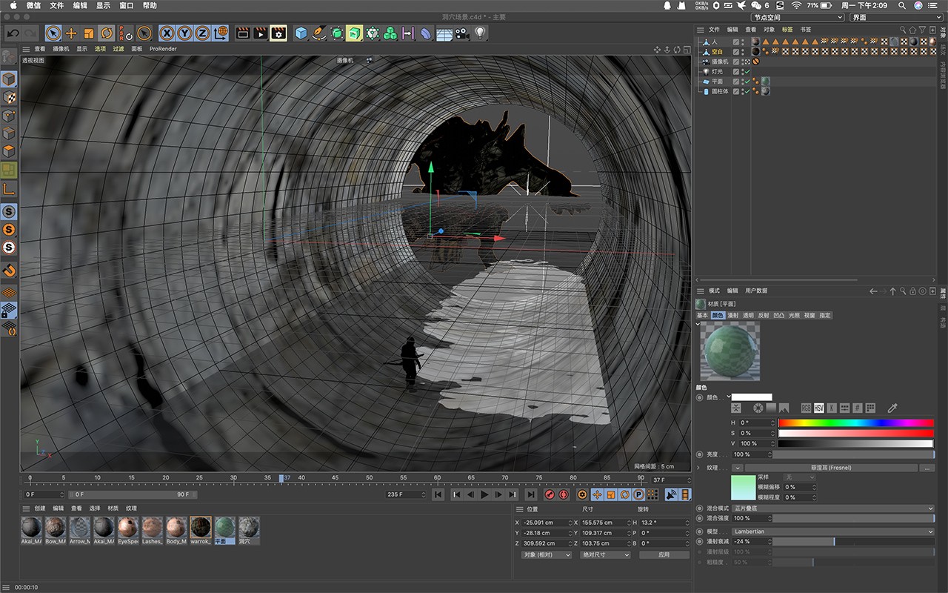Open the 模型 Lambertian dropdown
Screen dimensions: 948x593
click(x=832, y=531)
